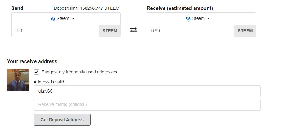Uncheck the frequently used addresses checkbox
The image size is (290, 130).
pyautogui.click(x=37, y=72)
